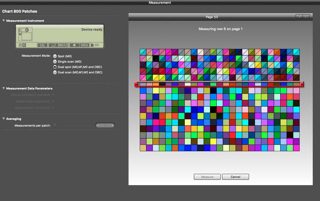Select Single scan (M0) measurement mode
The width and height of the screenshot is (320, 201).
[55, 61]
